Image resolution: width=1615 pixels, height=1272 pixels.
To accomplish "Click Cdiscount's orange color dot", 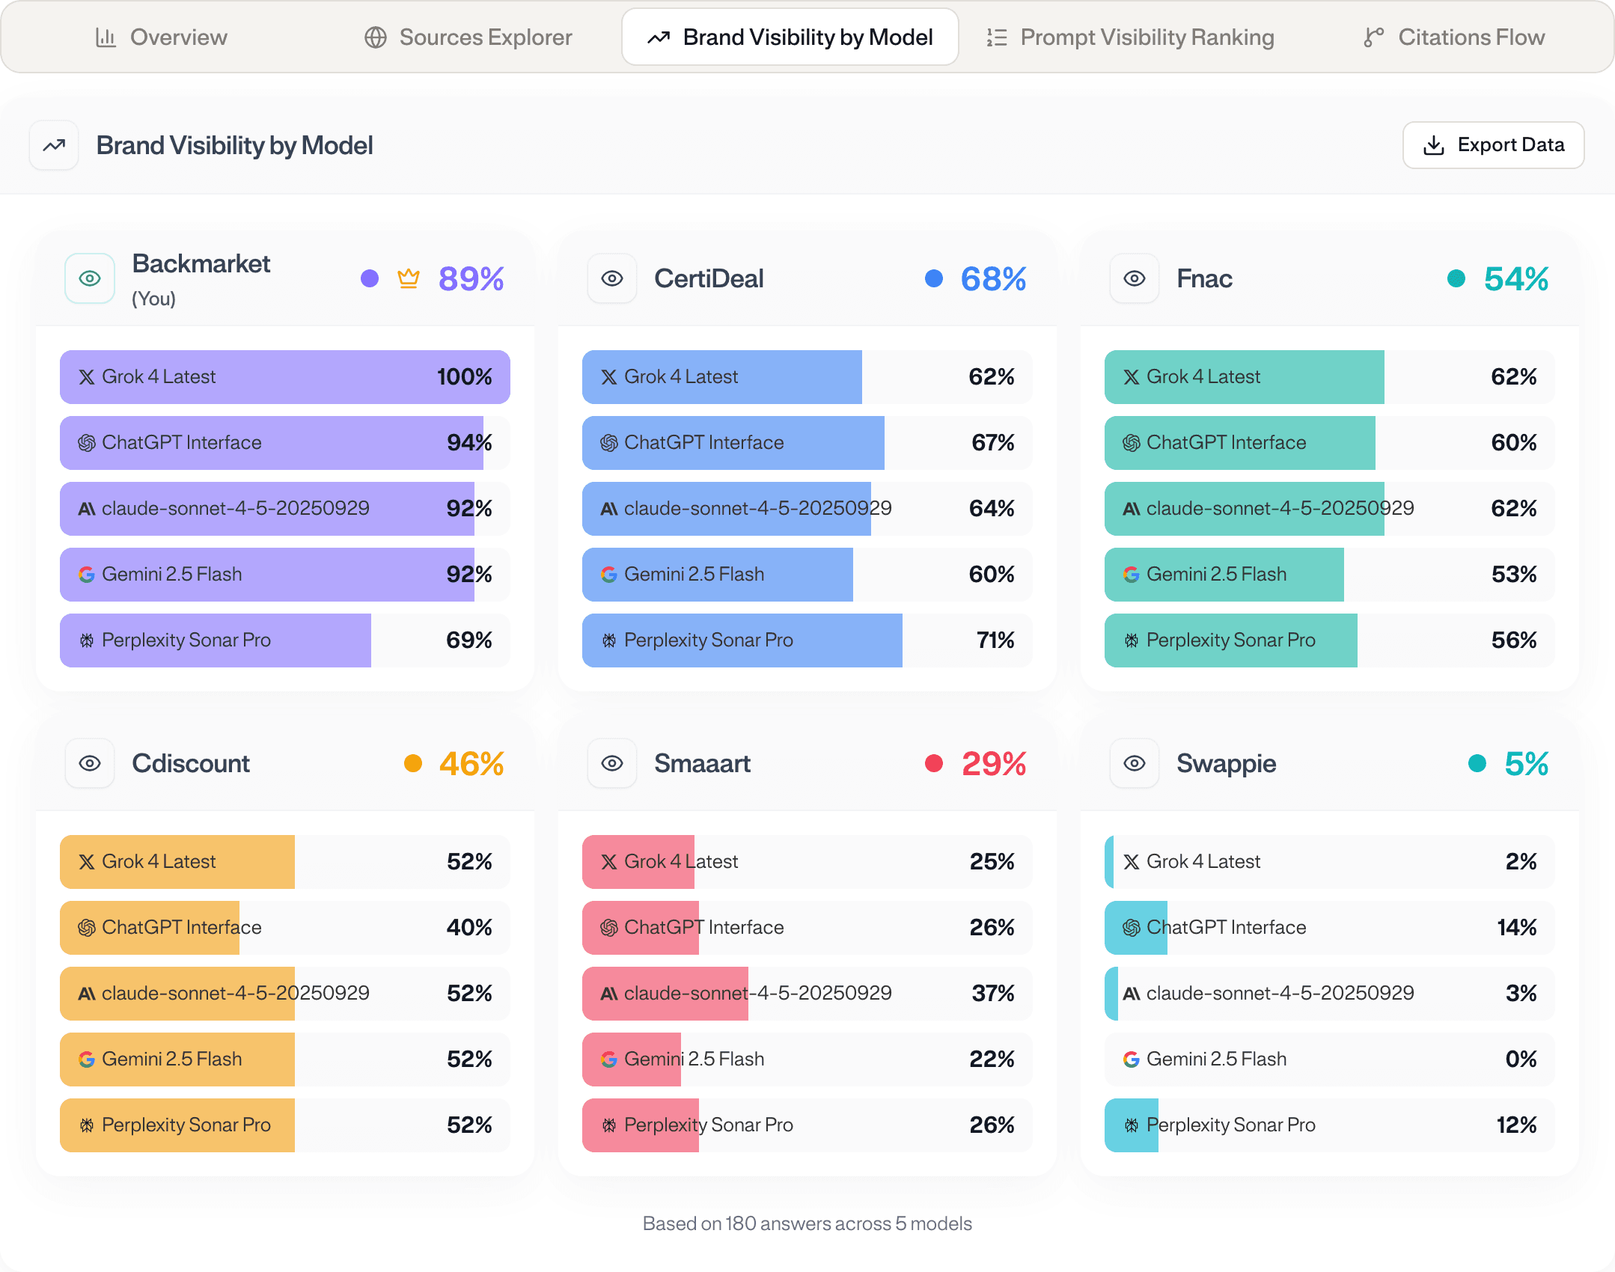I will pyautogui.click(x=413, y=763).
